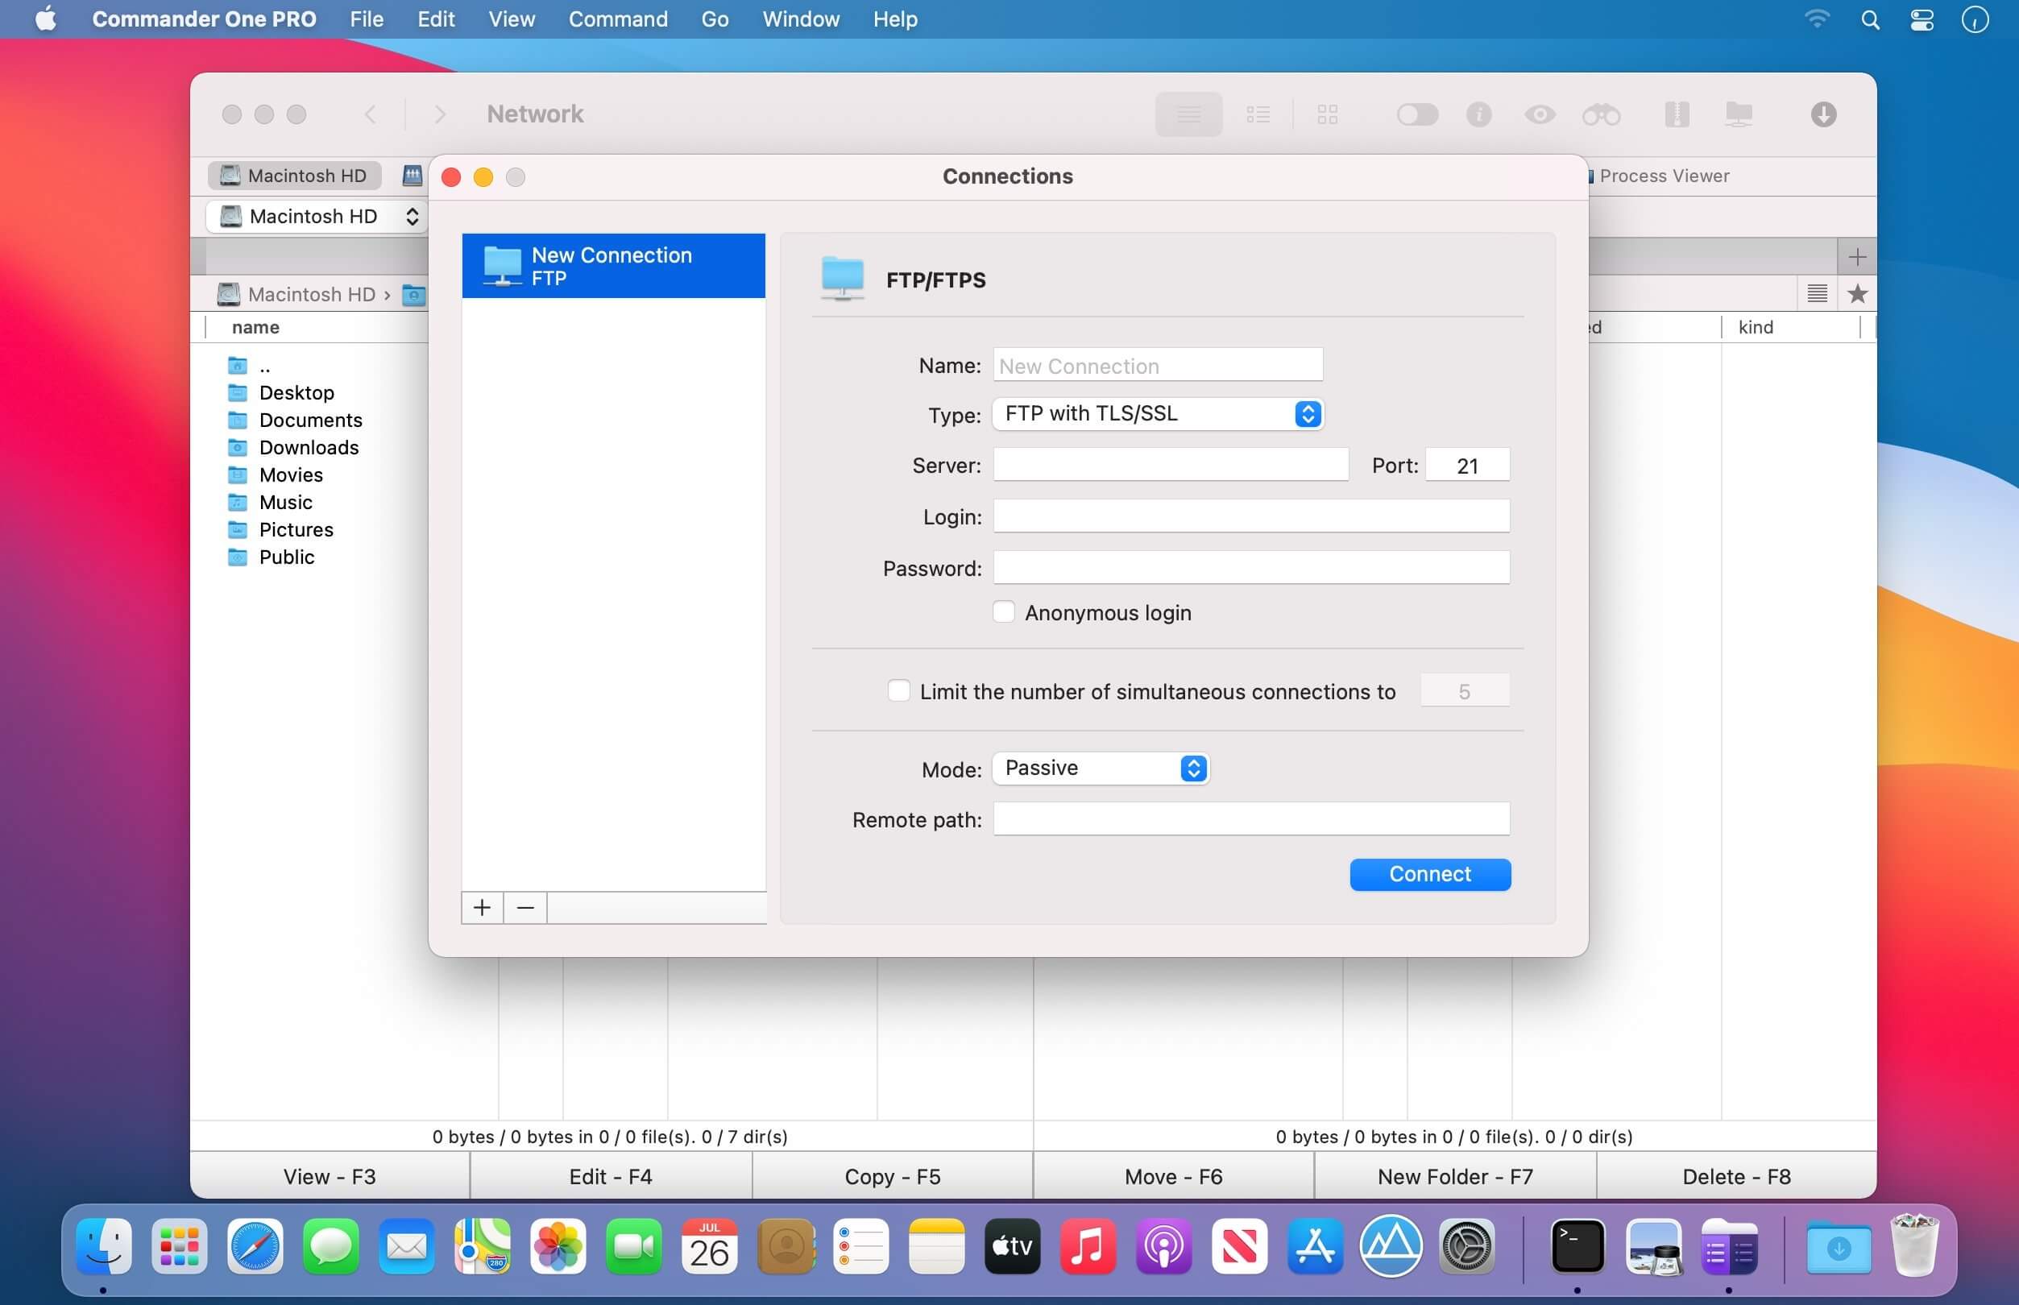Click the Login input field
2019x1305 pixels.
1250,516
